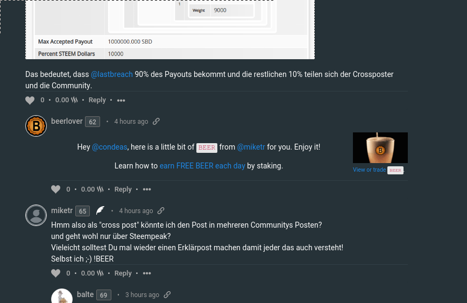467x303 pixels.
Task: Open the three-dots menu under the lastbreach comment
Action: pos(121,101)
